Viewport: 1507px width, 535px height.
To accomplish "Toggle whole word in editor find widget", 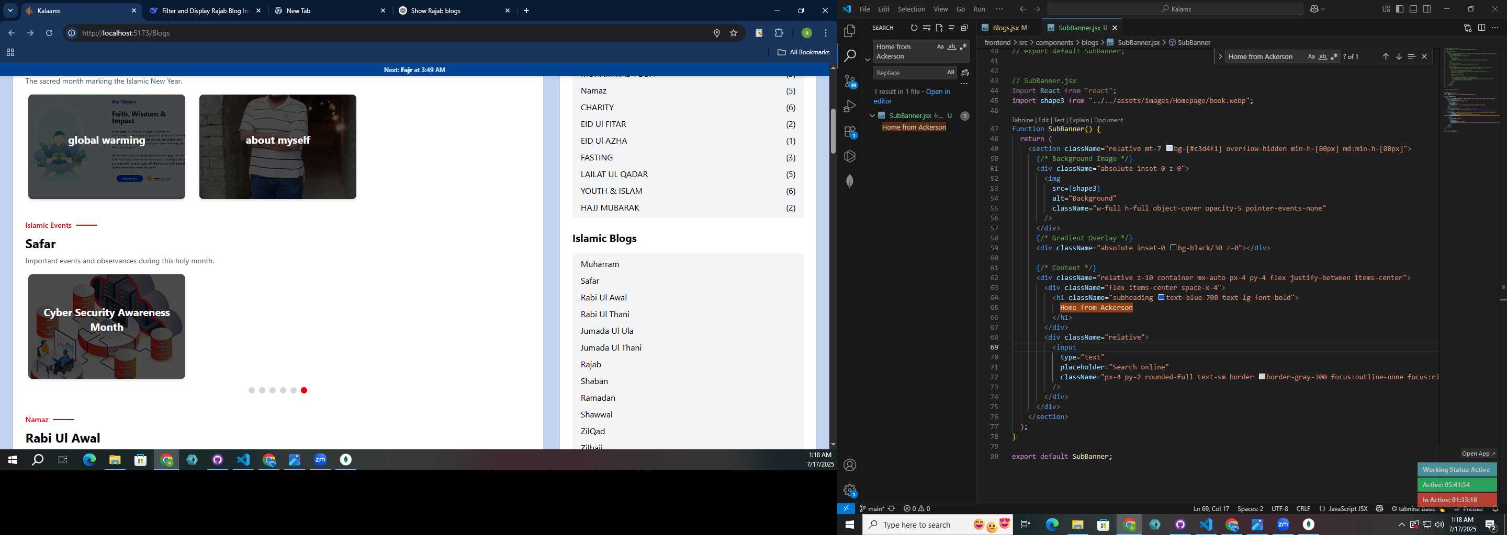I will point(1323,56).
